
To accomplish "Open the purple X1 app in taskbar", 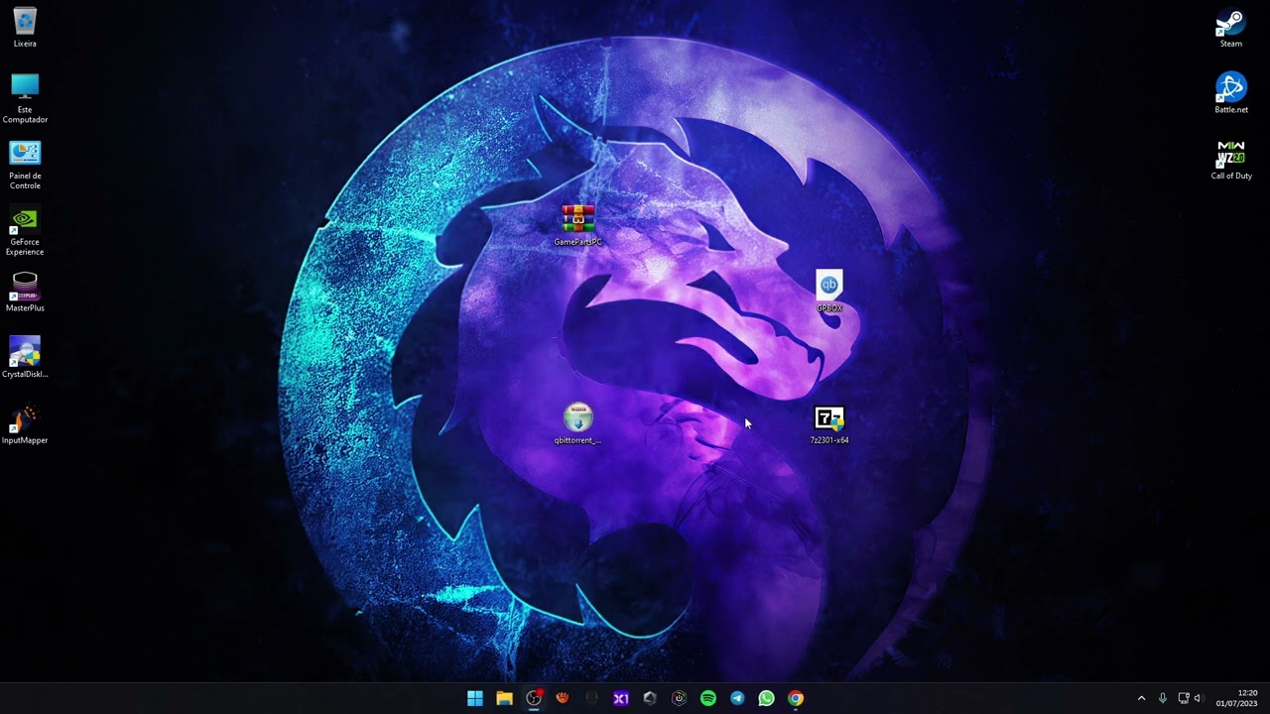I will (621, 698).
